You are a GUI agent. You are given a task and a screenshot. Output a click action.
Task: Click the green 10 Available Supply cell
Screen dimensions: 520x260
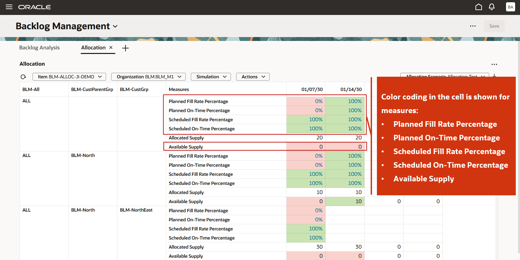[345, 201]
